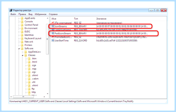
Task: Click the tree pane vertical scrollbar thumb
Action: (47, 39)
